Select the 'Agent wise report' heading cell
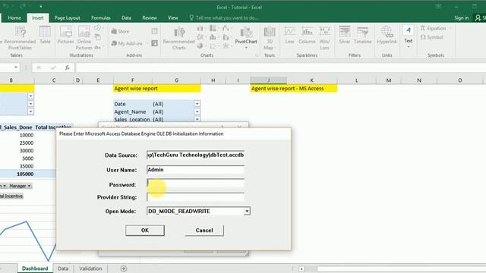486x273 pixels. 157,89
